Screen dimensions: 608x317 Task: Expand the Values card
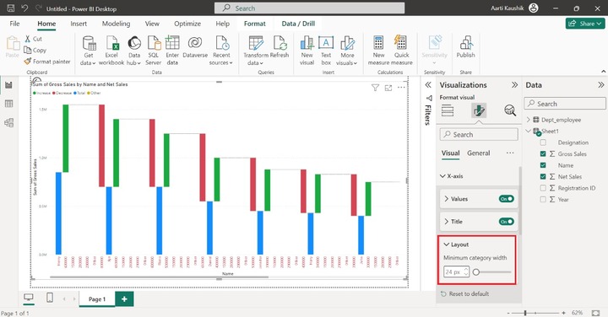[x=447, y=199]
